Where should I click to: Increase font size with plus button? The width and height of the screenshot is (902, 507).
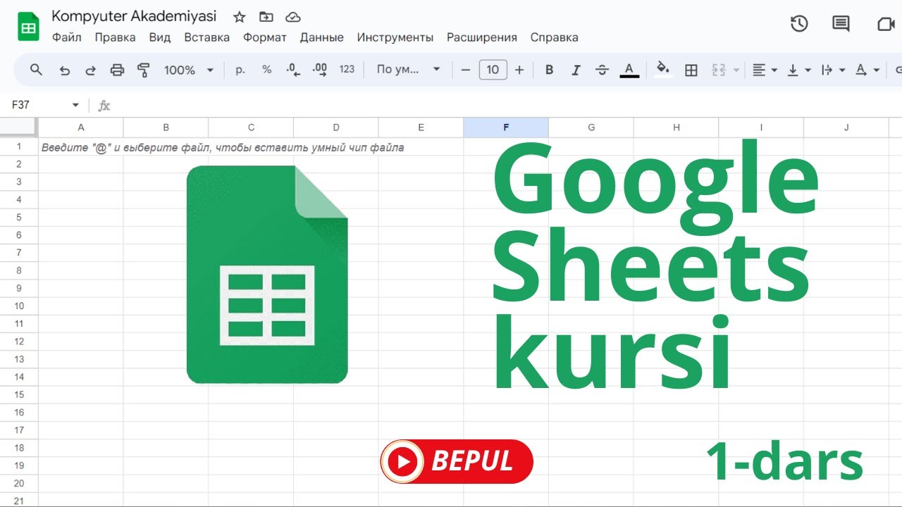coord(519,70)
